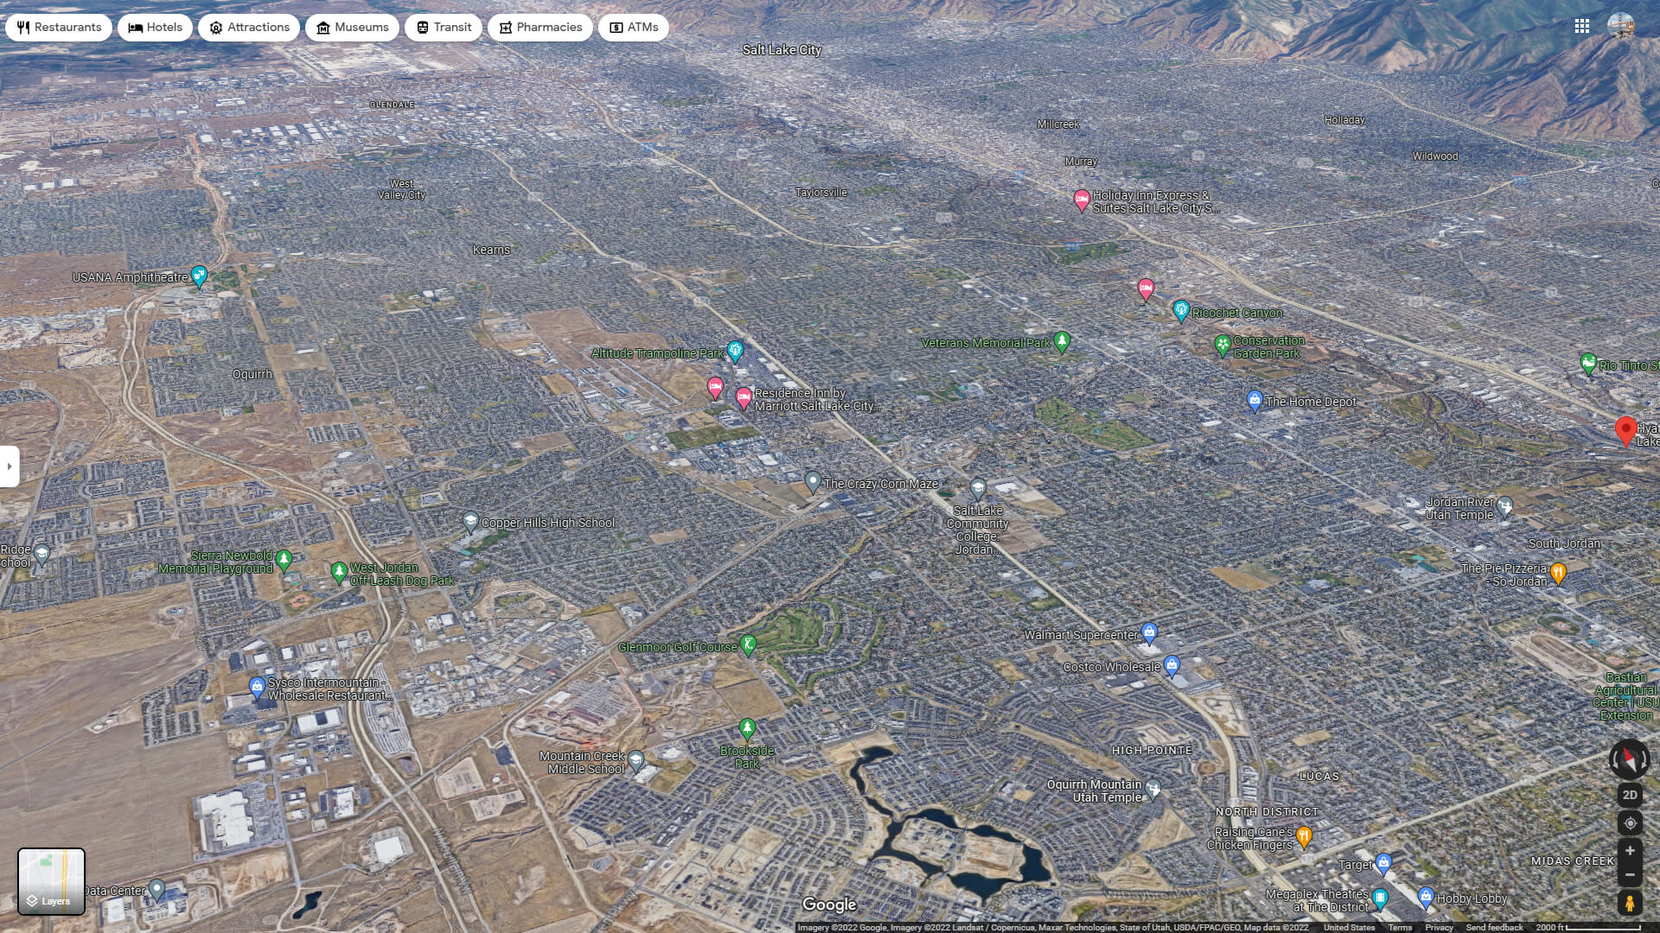This screenshot has width=1660, height=933.
Task: Open the USANA Amphitheatre attraction pin
Action: pos(199,276)
